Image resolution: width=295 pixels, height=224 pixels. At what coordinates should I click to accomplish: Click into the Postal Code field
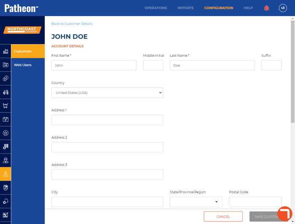[x=255, y=202]
